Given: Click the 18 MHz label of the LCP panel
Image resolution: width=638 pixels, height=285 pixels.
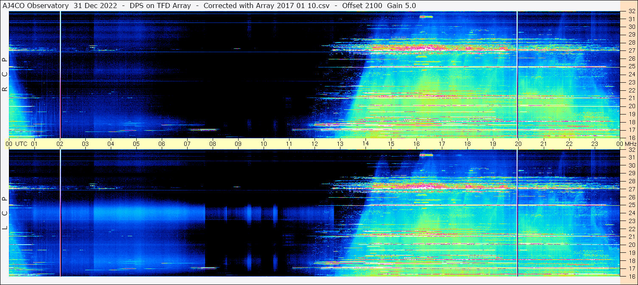Looking at the screenshot, I should click(631, 261).
